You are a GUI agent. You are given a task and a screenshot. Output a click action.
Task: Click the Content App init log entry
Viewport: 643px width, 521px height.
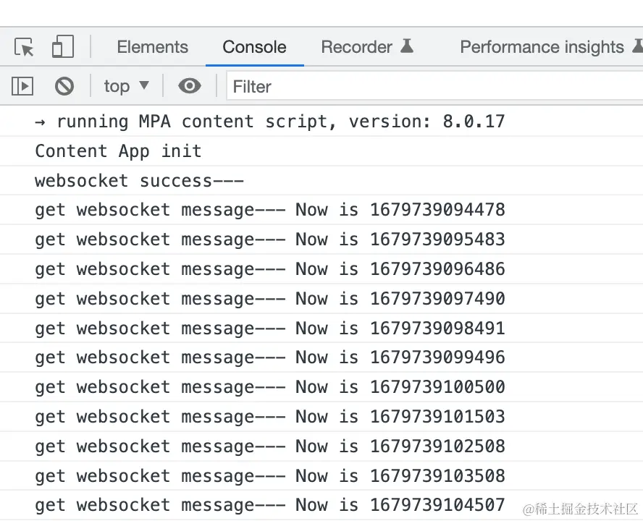118,151
